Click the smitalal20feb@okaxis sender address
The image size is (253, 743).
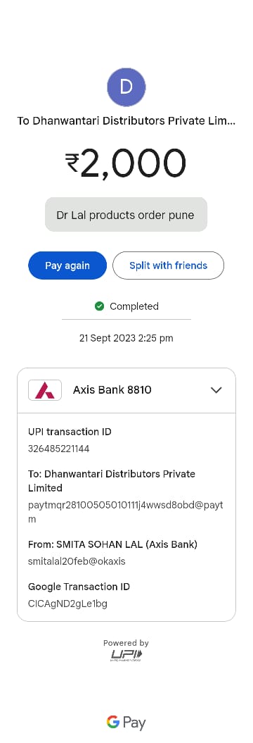click(77, 561)
